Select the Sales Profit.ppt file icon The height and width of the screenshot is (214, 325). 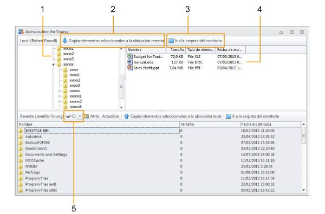click(x=130, y=68)
